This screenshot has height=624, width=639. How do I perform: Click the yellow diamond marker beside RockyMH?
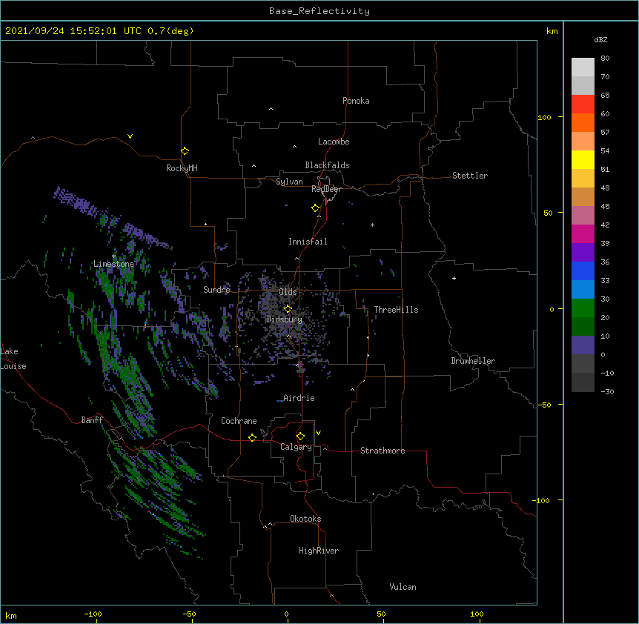tap(185, 151)
